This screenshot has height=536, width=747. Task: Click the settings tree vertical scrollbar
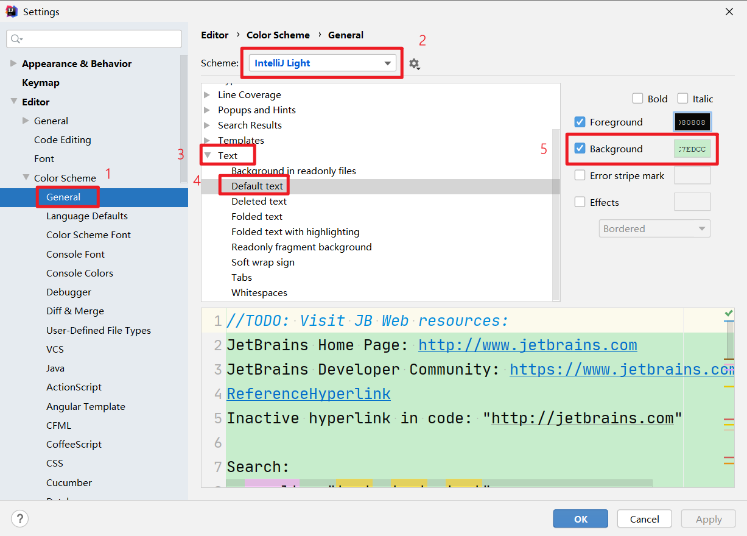(x=184, y=119)
